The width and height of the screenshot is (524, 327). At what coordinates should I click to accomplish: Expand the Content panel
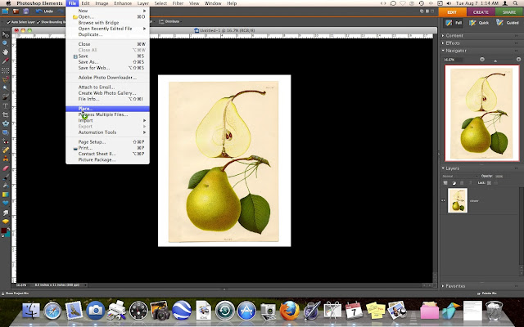(443, 35)
